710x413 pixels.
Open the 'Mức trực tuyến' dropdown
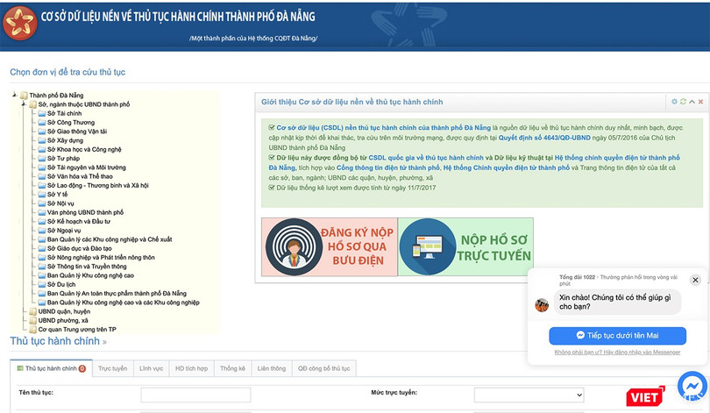pos(528,395)
